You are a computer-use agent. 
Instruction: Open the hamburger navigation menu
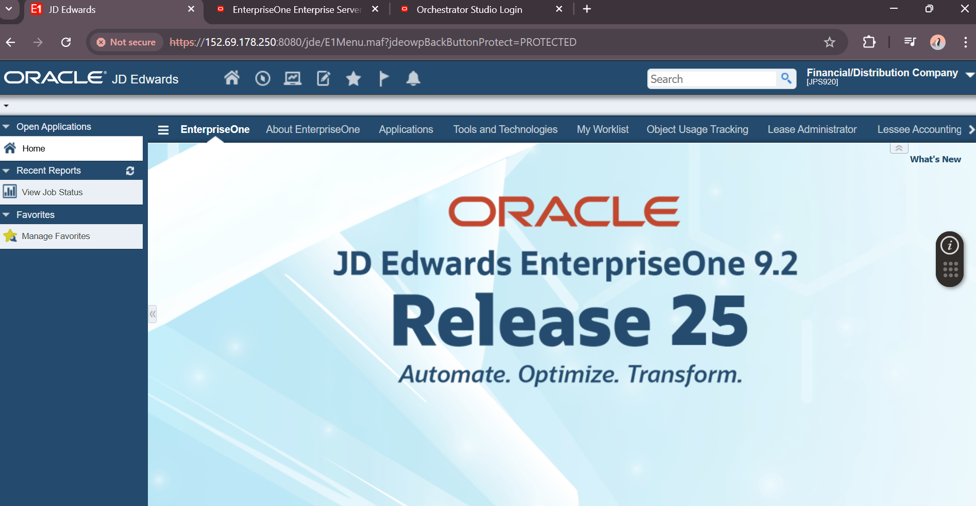point(163,130)
